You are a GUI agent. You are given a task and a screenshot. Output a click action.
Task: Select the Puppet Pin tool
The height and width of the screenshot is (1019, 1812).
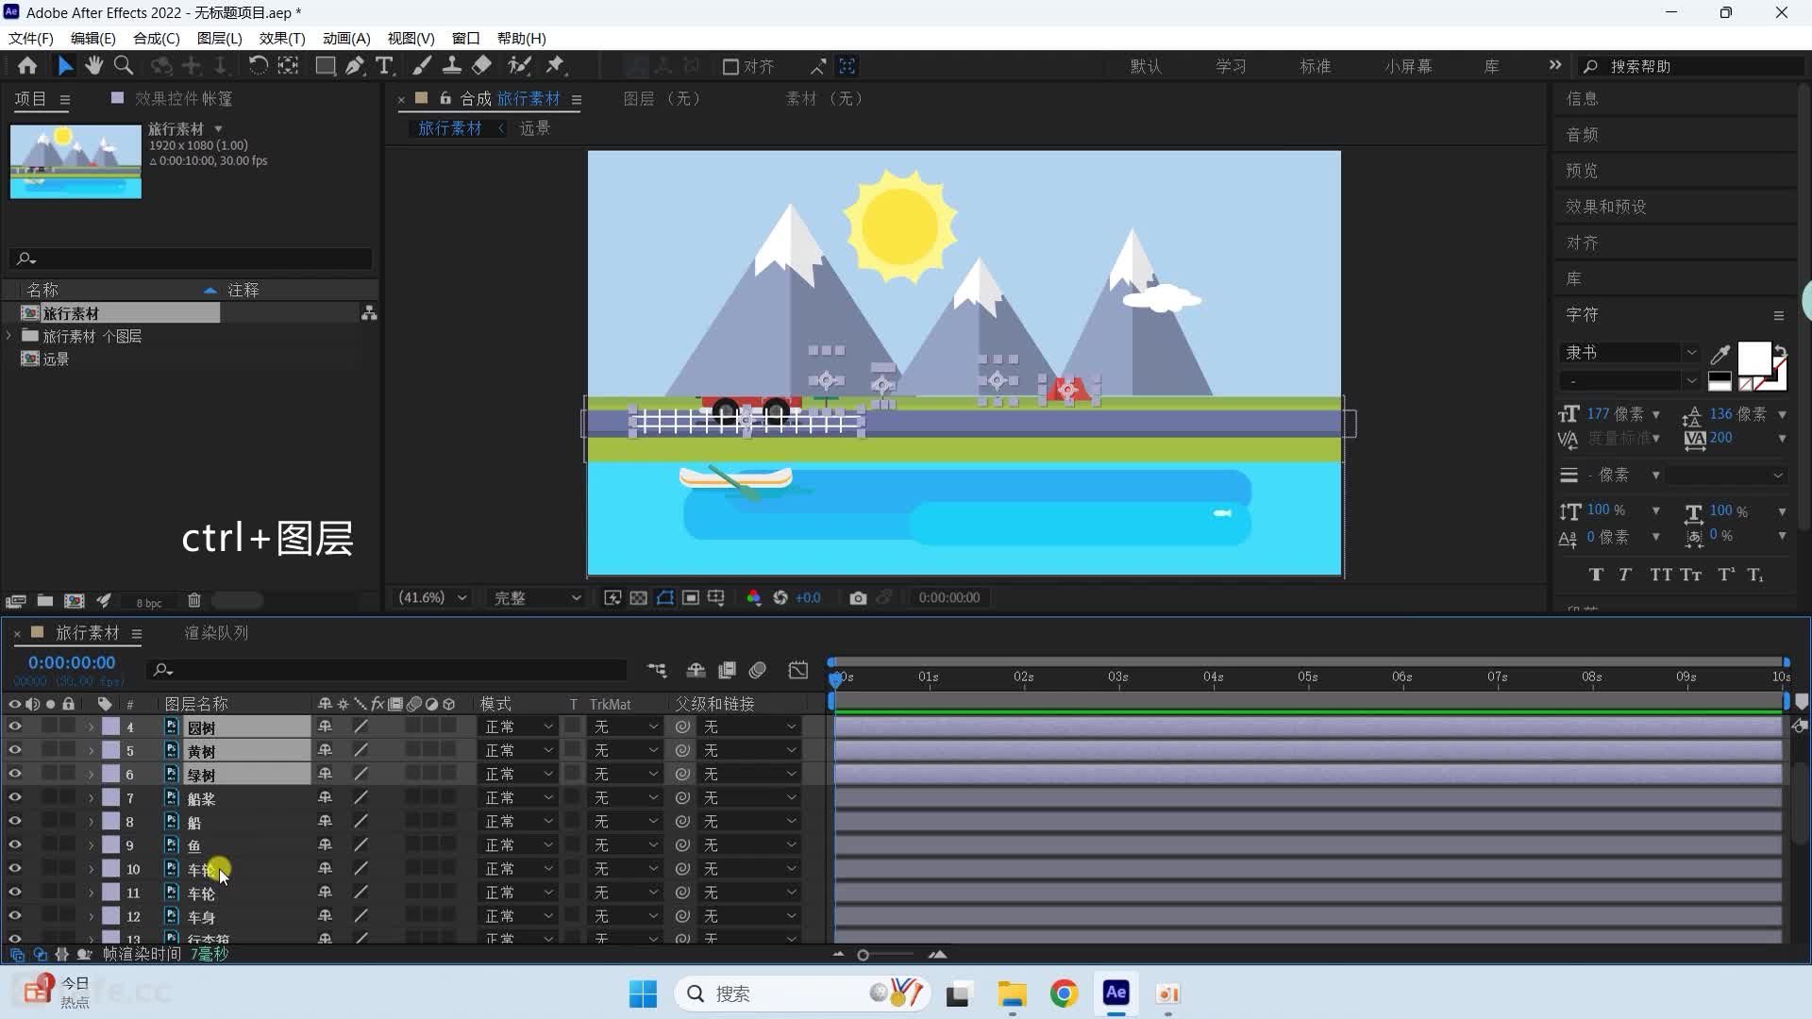[556, 66]
